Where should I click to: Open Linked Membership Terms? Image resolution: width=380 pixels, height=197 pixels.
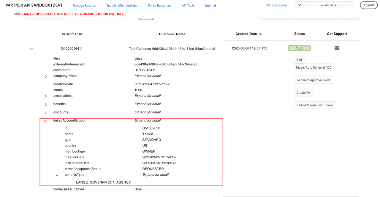pos(315,105)
